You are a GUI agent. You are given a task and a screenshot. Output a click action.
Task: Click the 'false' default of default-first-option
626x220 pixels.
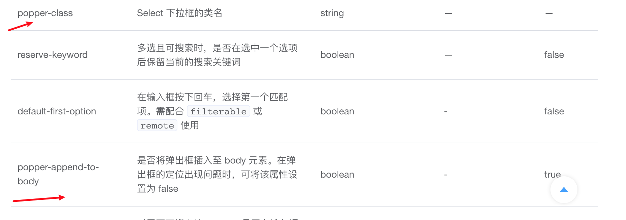point(554,111)
